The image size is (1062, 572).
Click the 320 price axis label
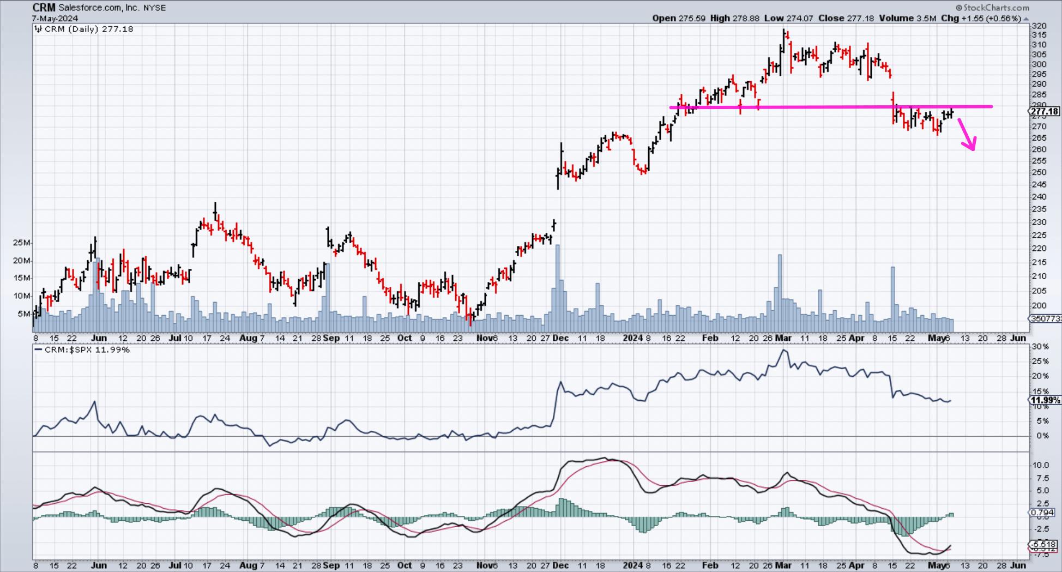[x=1039, y=26]
